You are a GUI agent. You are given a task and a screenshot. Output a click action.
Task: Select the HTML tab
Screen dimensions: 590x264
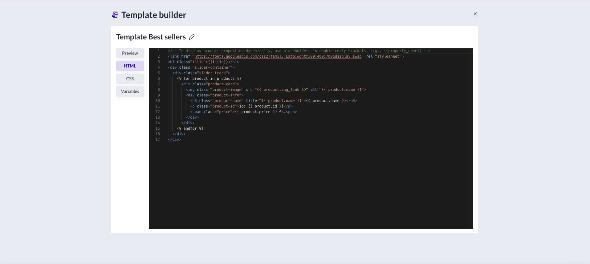[130, 66]
